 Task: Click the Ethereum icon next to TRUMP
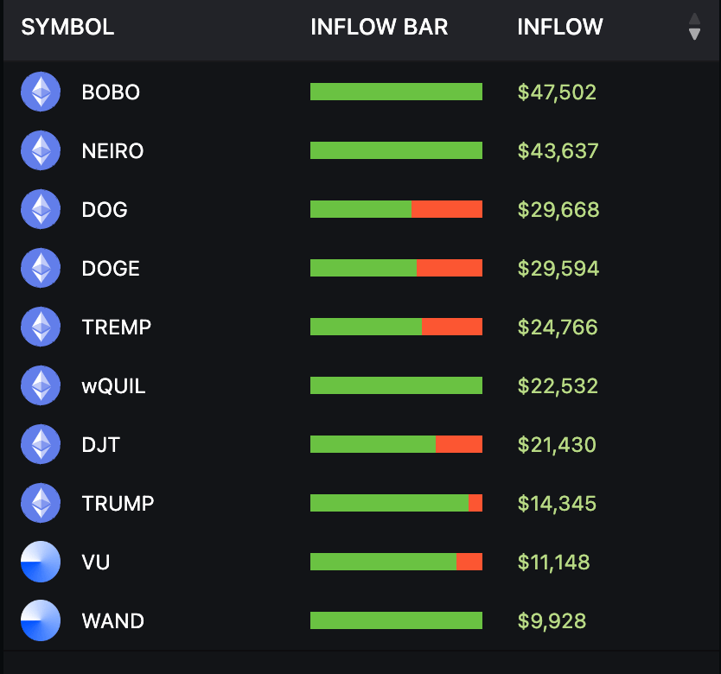[41, 503]
